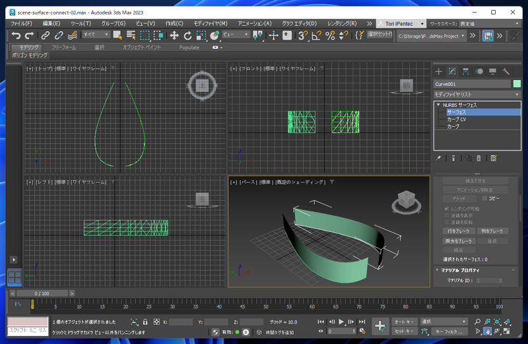
Task: Collapse the NURBS サーフェス tree node
Action: 438,105
